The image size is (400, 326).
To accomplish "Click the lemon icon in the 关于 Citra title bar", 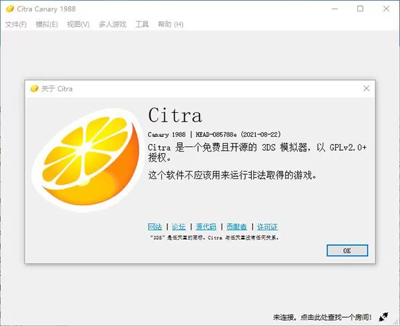I will pyautogui.click(x=34, y=89).
